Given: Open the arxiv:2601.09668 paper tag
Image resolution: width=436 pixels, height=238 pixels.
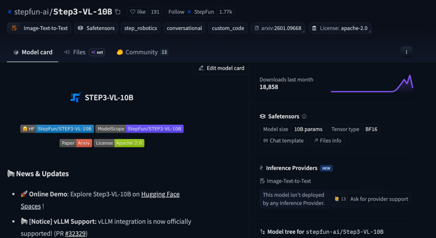Looking at the screenshot, I should point(278,28).
